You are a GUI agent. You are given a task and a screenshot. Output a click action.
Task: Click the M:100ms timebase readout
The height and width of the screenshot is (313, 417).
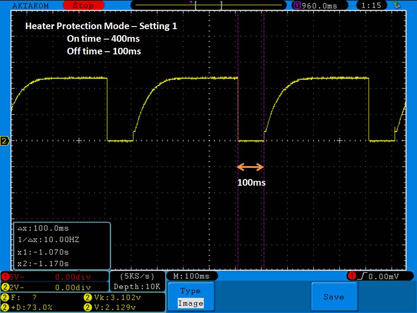click(192, 276)
